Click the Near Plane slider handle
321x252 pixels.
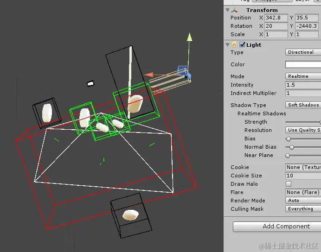288,156
